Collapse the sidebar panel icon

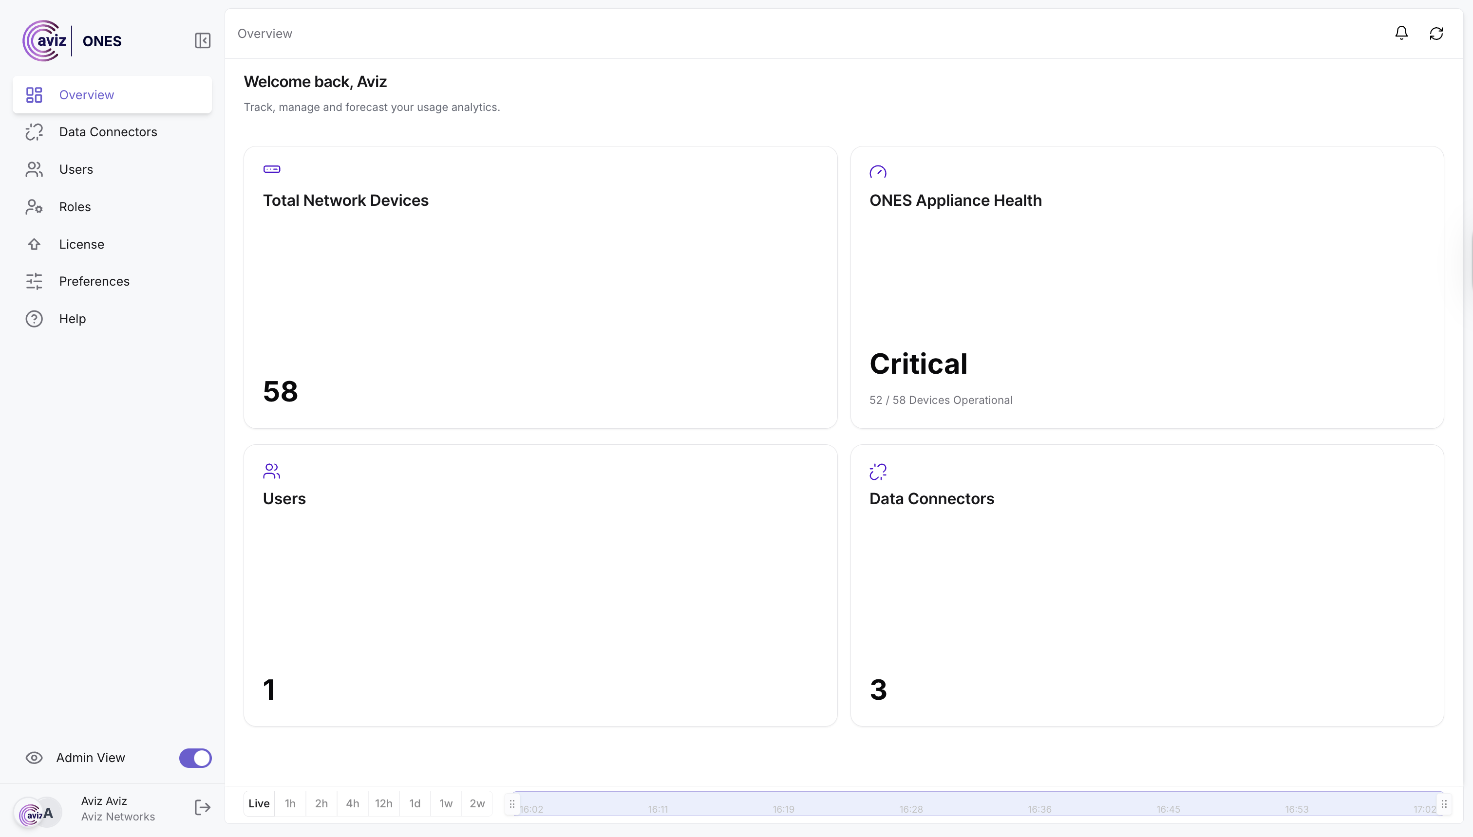203,40
